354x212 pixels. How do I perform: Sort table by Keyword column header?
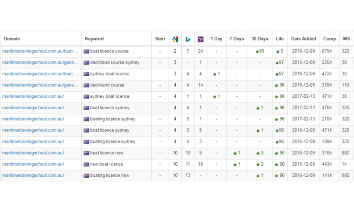[95, 39]
